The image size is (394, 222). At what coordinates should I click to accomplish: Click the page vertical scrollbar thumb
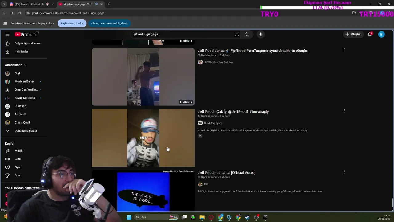392,203
